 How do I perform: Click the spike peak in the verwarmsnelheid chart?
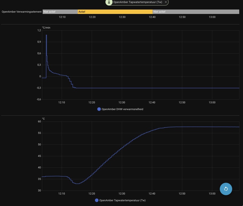tap(46, 35)
